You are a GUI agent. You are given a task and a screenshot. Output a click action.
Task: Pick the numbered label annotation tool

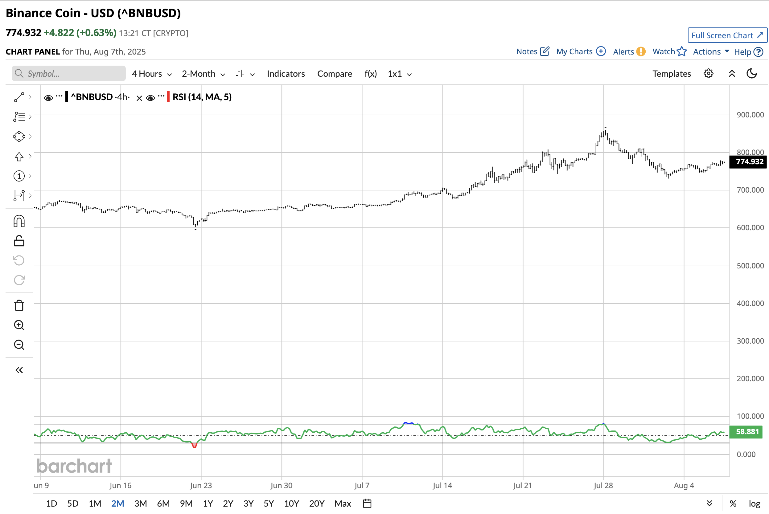click(x=19, y=176)
